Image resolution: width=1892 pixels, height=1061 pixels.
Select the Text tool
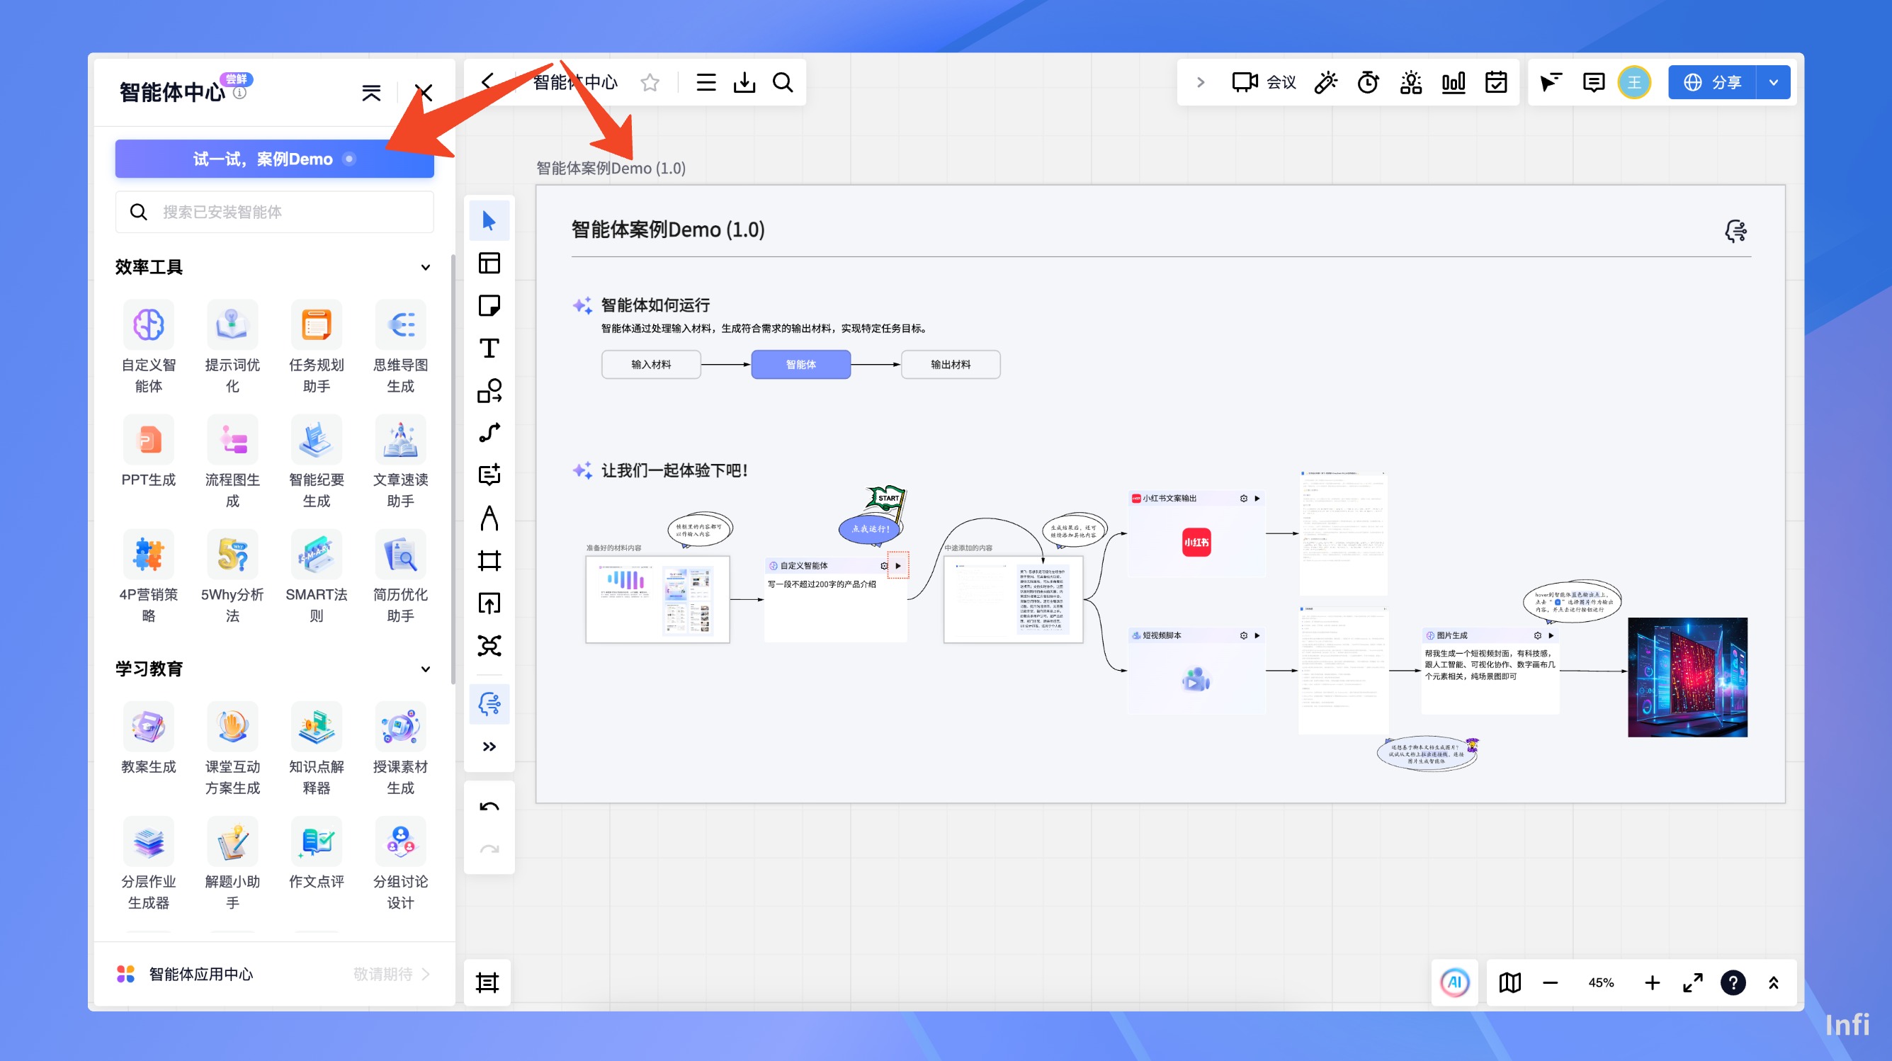click(x=489, y=348)
